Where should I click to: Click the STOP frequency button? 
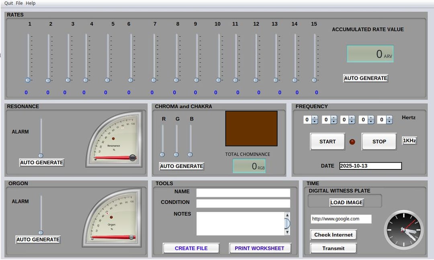click(379, 141)
